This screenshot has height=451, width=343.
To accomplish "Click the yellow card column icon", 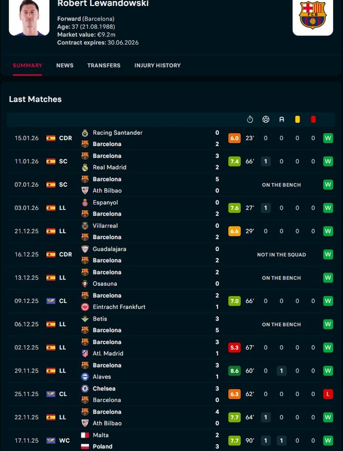I will [297, 119].
